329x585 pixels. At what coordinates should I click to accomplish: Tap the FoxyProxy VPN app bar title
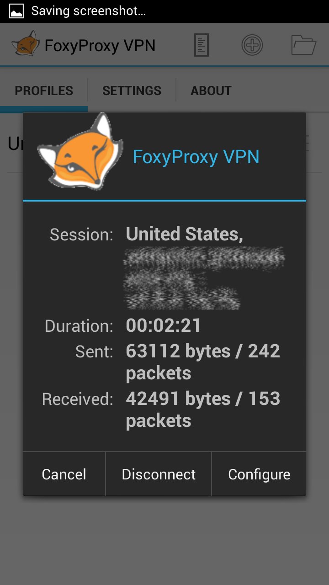point(100,46)
